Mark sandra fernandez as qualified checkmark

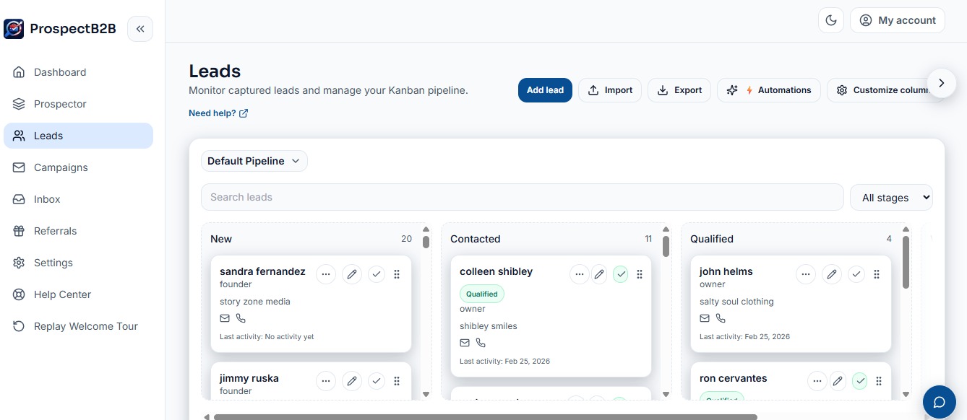point(377,274)
